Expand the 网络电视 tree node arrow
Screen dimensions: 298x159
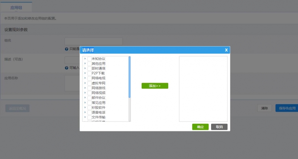[85, 78]
